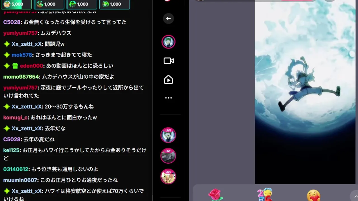Open the house play icon
The height and width of the screenshot is (201, 358).
pyautogui.click(x=168, y=80)
